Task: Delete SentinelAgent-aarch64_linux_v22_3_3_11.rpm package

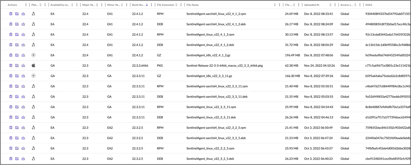Action: click(x=11, y=86)
